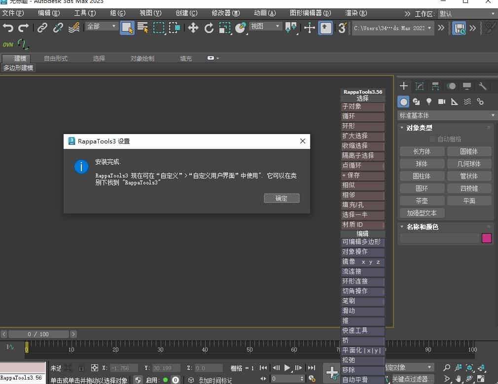Open the 视图 reference coordinate dropdown
The height and width of the screenshot is (384, 498).
(266, 26)
